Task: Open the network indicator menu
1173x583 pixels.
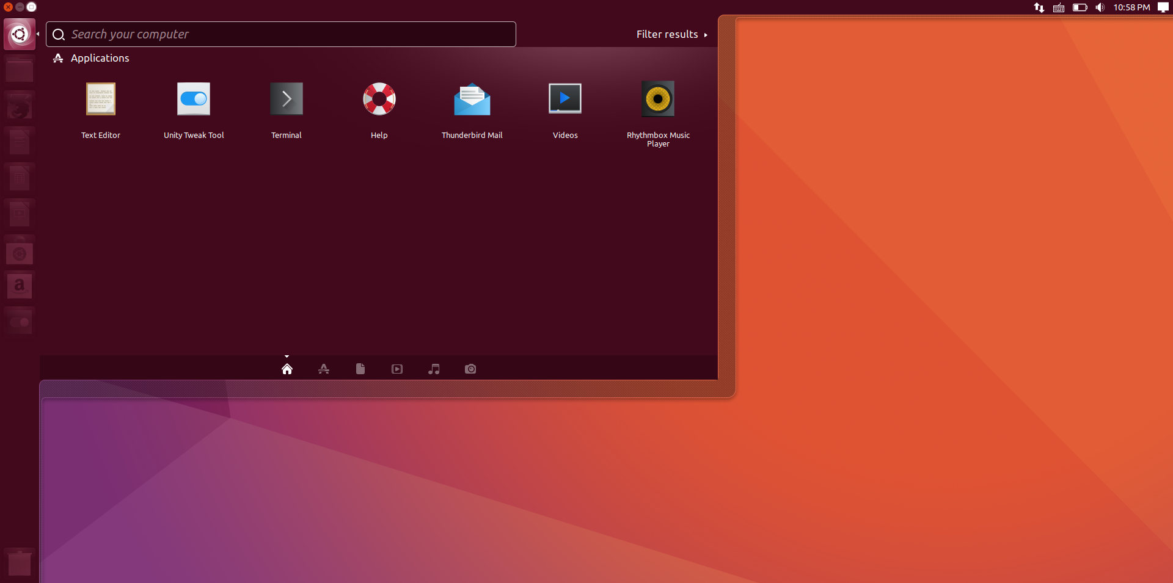Action: coord(1039,7)
